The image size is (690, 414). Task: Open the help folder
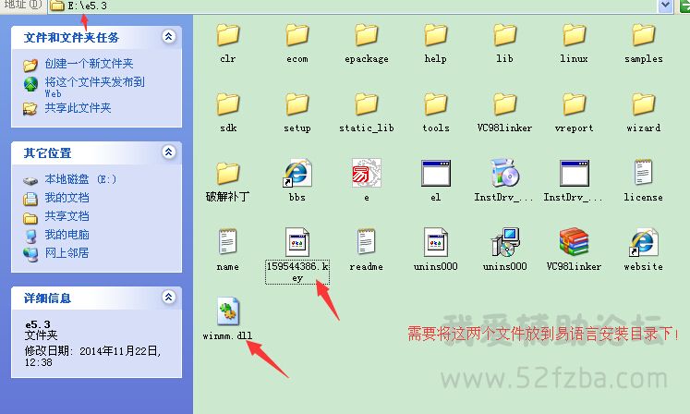(x=436, y=35)
